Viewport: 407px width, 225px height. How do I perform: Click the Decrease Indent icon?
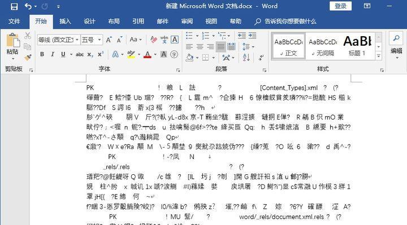[242, 36]
